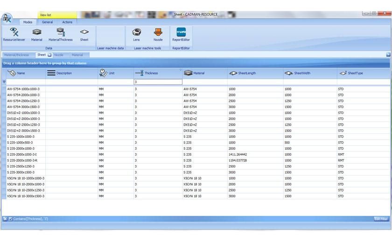This screenshot has width=392, height=242.
Task: Sort by the Thickness column header
Action: point(158,73)
